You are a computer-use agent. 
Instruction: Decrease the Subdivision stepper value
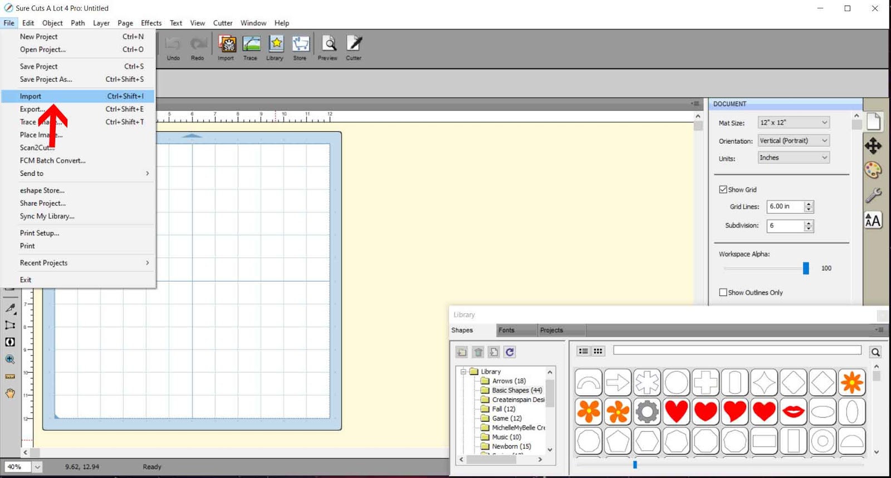click(809, 229)
